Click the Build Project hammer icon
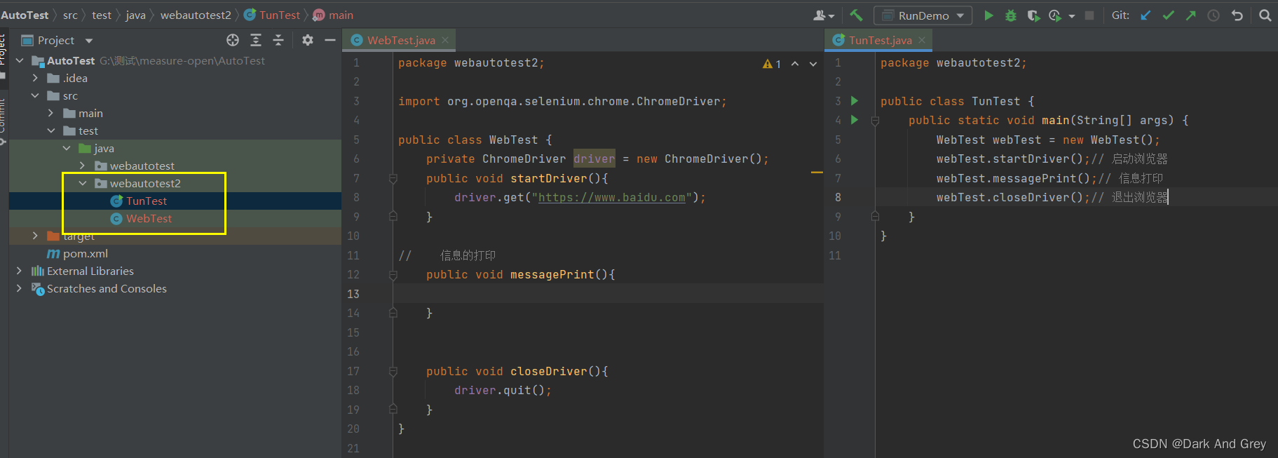Screen dimensions: 1278x458 pyautogui.click(x=856, y=15)
